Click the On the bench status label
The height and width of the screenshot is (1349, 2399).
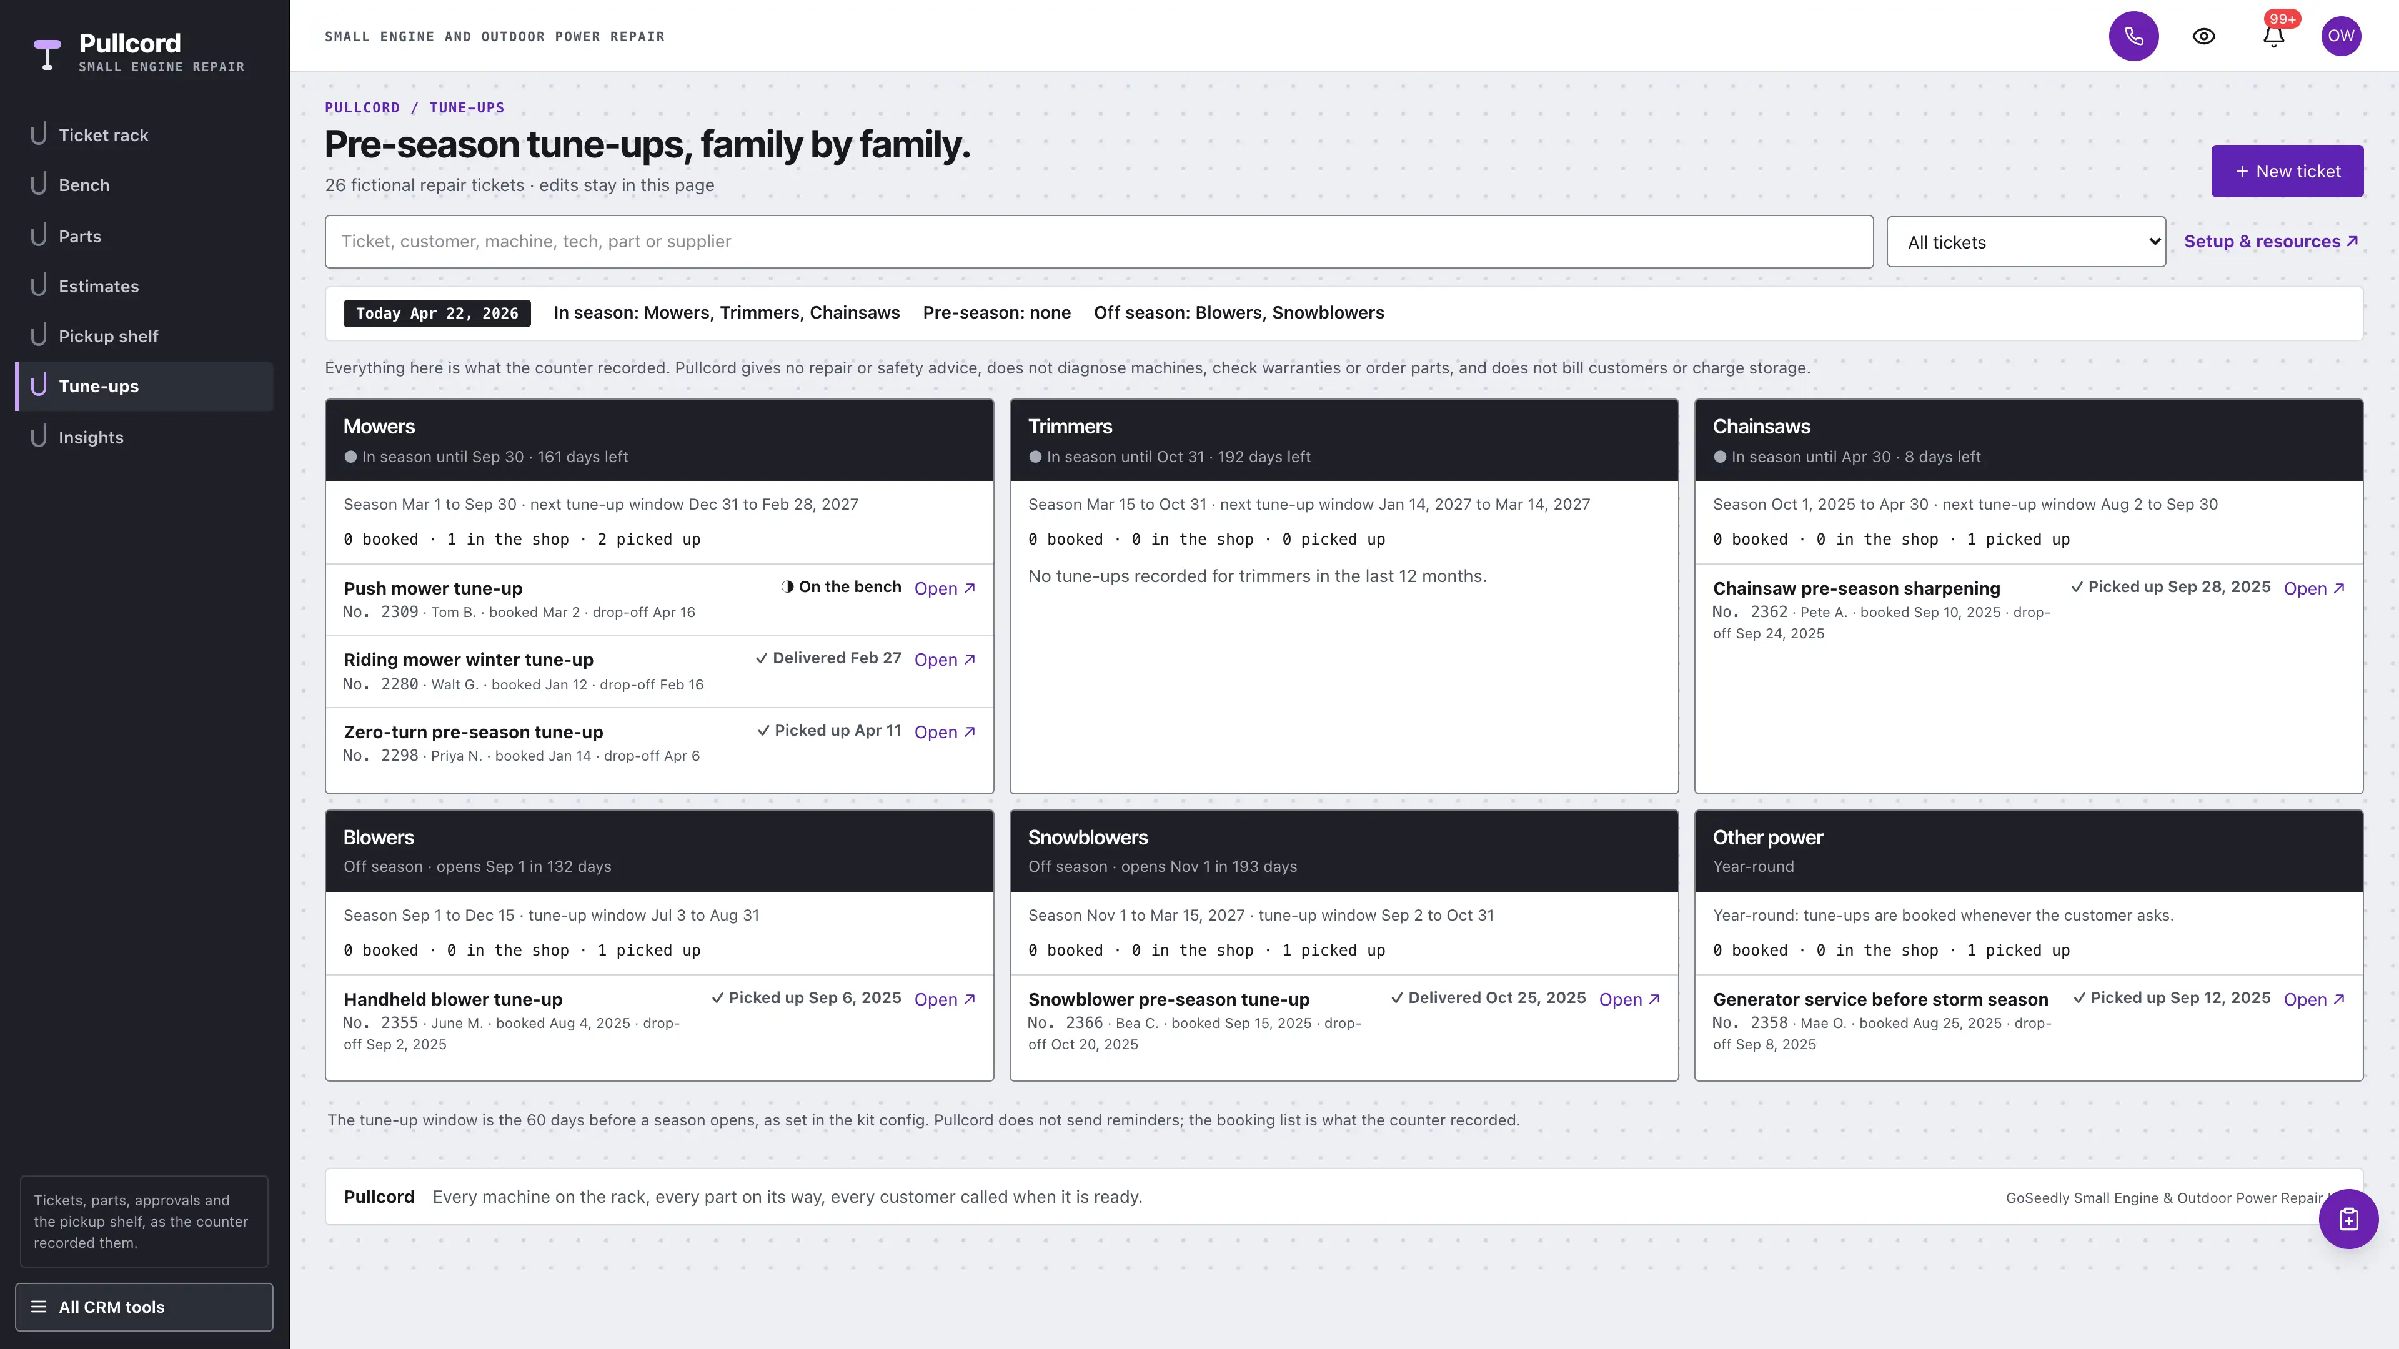[x=841, y=586]
